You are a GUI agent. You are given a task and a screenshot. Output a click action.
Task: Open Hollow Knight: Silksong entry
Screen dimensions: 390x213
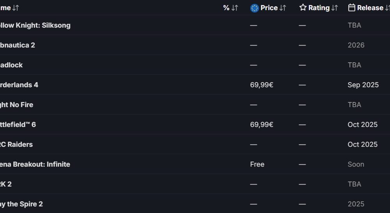[x=35, y=25]
